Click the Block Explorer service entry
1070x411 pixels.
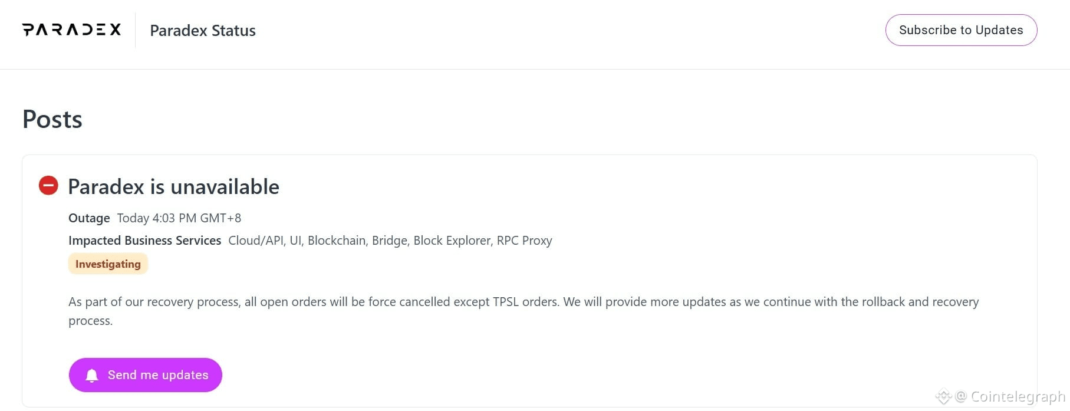coord(452,241)
